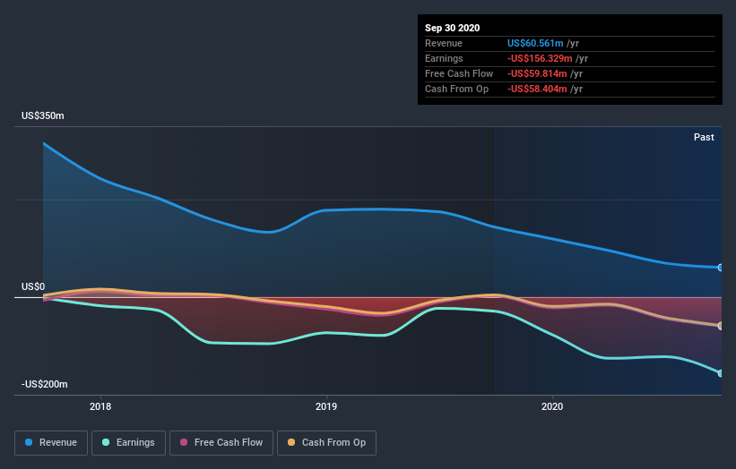Click the US$60.561m revenue value
Image resolution: width=736 pixels, height=469 pixels.
pyautogui.click(x=535, y=43)
